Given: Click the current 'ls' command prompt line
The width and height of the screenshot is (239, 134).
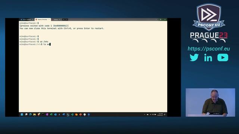Looking at the screenshot, I should click(35, 44).
